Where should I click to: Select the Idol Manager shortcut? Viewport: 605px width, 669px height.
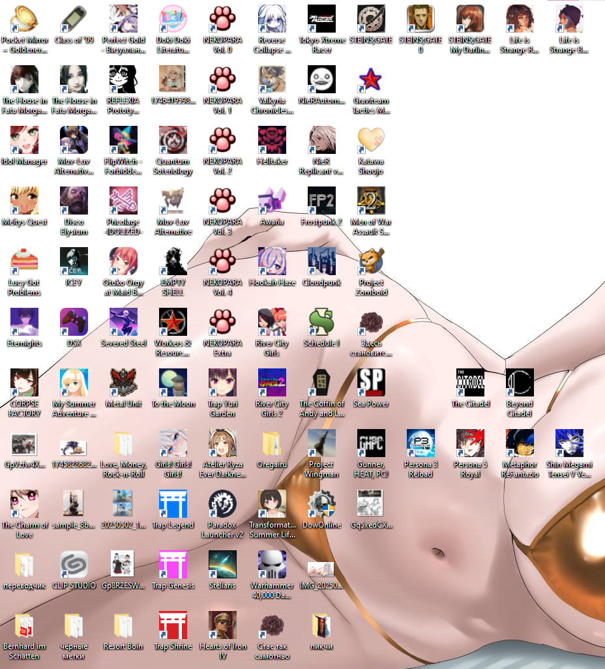tap(24, 140)
